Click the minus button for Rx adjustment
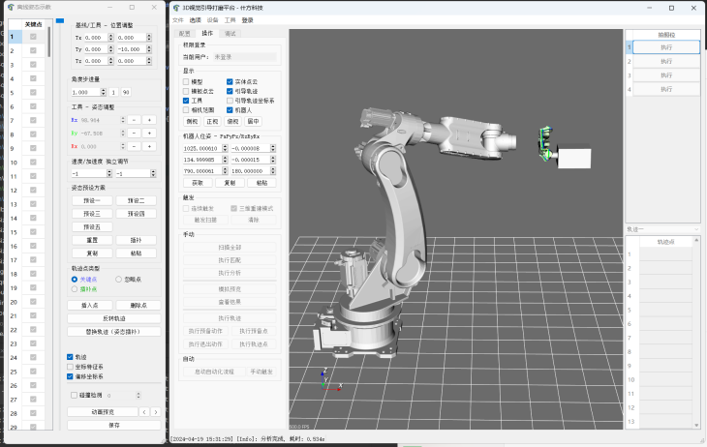Image resolution: width=707 pixels, height=447 pixels. click(x=135, y=120)
